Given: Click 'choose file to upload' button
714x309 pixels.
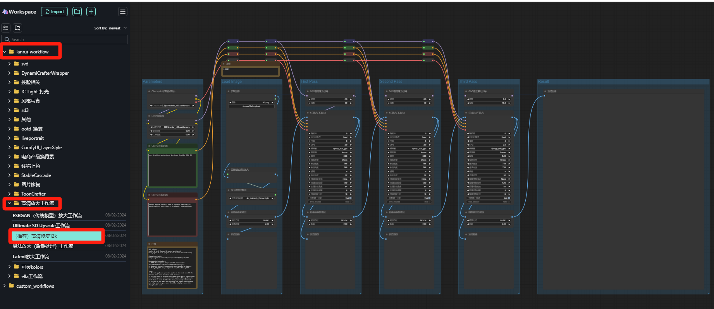Looking at the screenshot, I should [251, 106].
